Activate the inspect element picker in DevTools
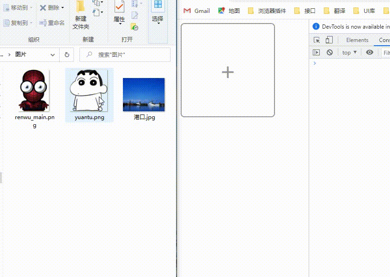This screenshot has height=277, width=390. (x=317, y=40)
